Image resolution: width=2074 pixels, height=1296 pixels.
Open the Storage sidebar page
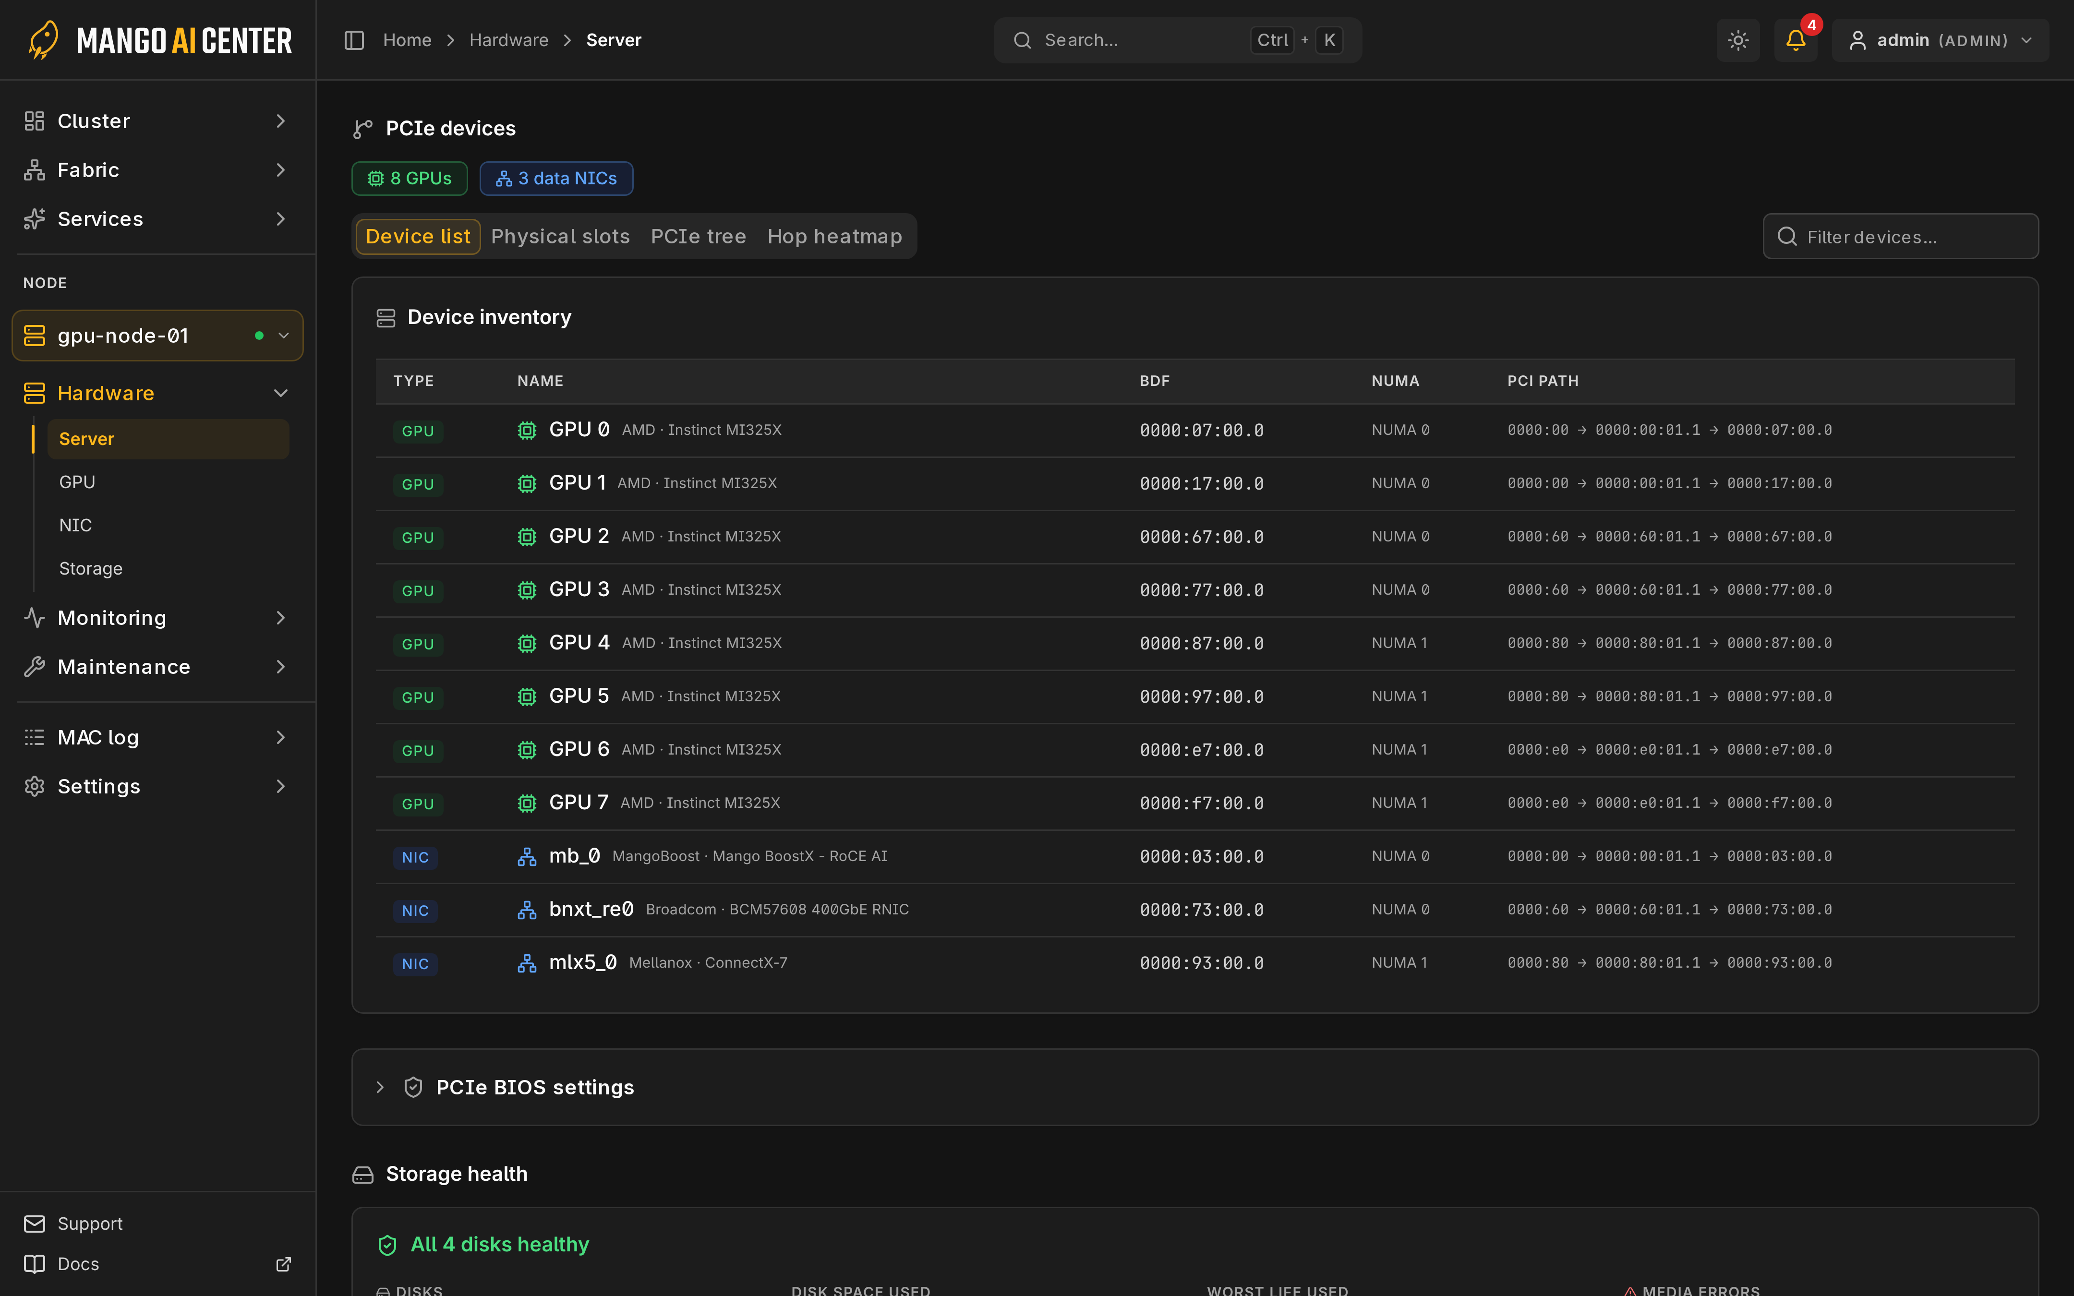click(91, 568)
